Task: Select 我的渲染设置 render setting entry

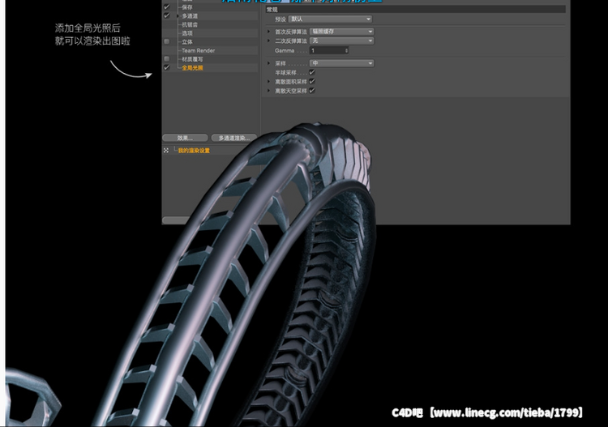Action: tap(194, 151)
